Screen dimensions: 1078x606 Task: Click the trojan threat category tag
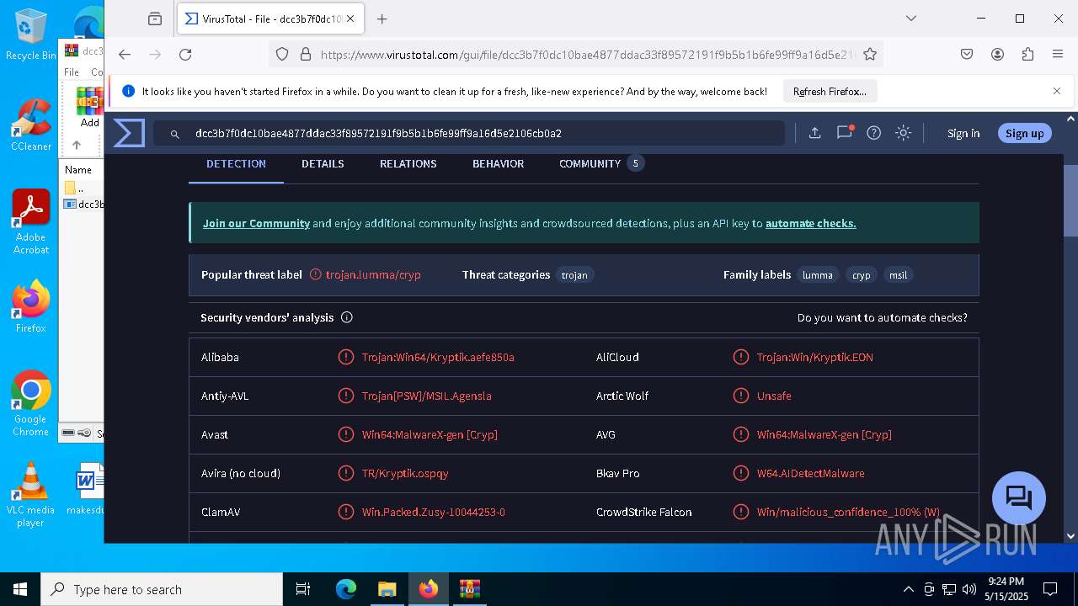574,274
